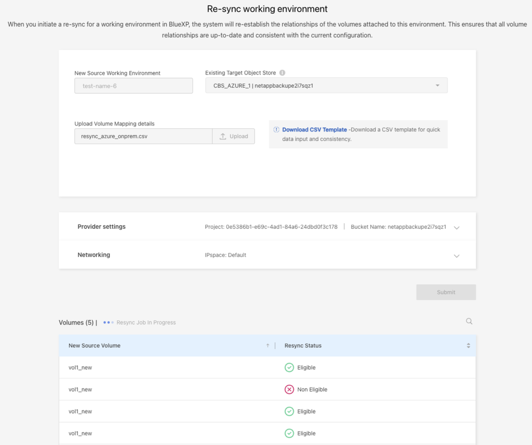Click the New Source Working Environment field
This screenshot has height=445, width=532.
tap(134, 86)
